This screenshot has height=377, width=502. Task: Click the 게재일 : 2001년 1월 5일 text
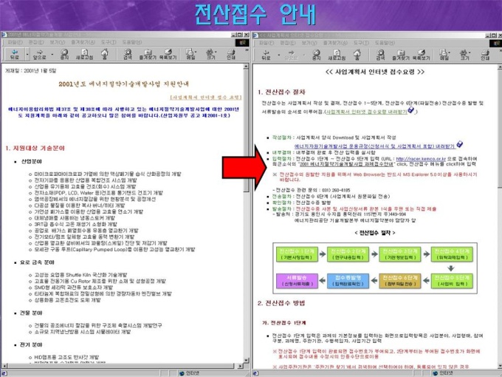[x=30, y=70]
